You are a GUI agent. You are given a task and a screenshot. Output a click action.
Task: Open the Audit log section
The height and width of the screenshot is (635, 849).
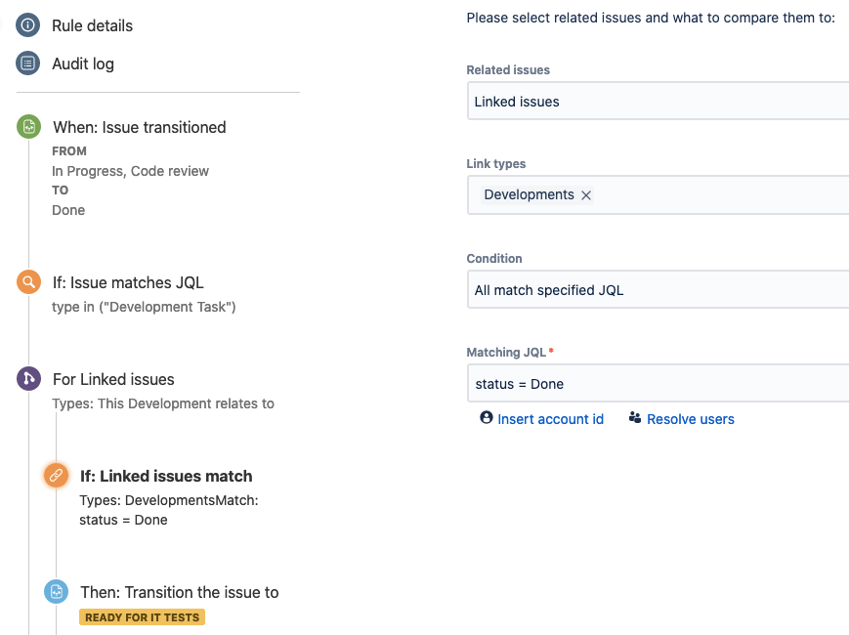pyautogui.click(x=83, y=63)
